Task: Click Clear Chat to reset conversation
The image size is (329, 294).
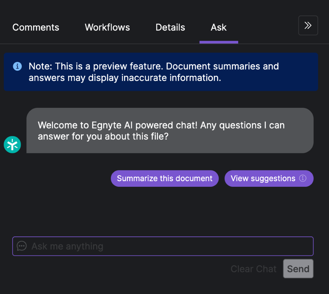Action: pyautogui.click(x=253, y=269)
